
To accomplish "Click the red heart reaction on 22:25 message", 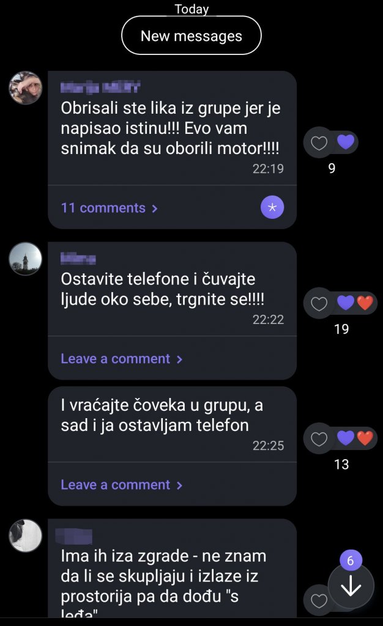I will point(366,438).
